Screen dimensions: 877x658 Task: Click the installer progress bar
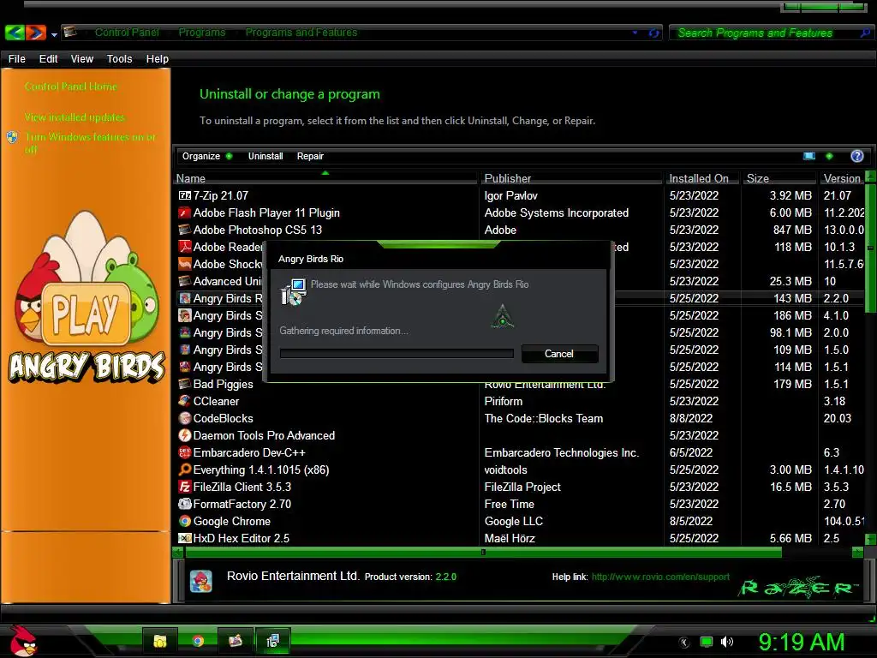(x=397, y=354)
